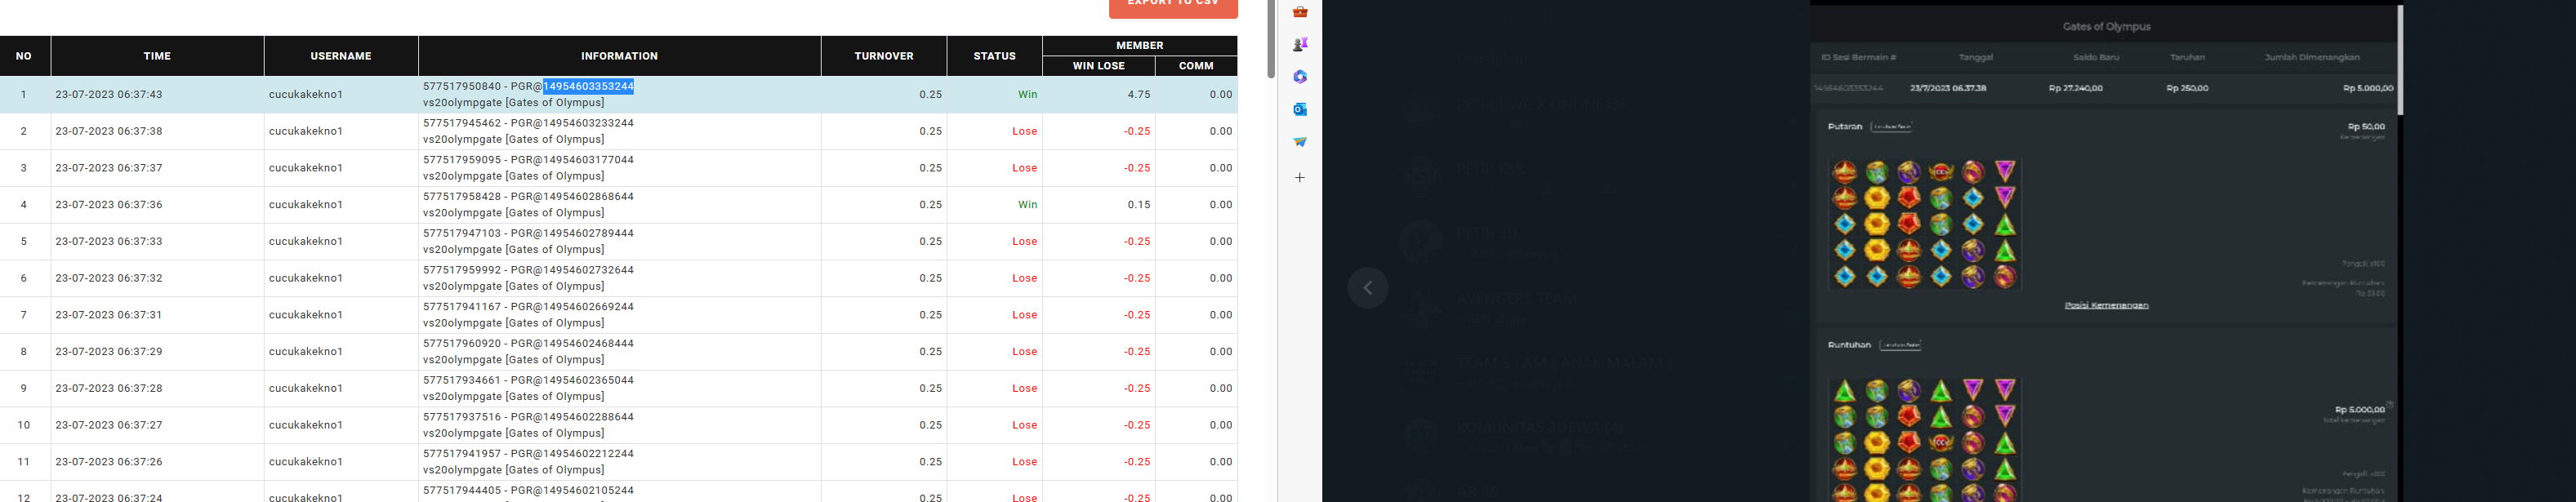This screenshot has height=502, width=2576.
Task: Click the Tanggal column header
Action: click(1976, 57)
